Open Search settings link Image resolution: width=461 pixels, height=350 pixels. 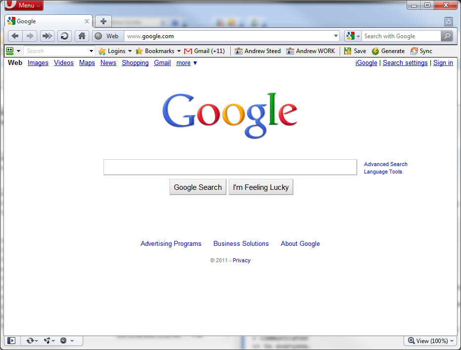(x=405, y=62)
